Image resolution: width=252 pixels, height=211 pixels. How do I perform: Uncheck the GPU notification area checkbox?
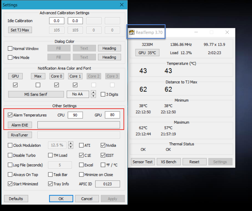(x=15, y=85)
